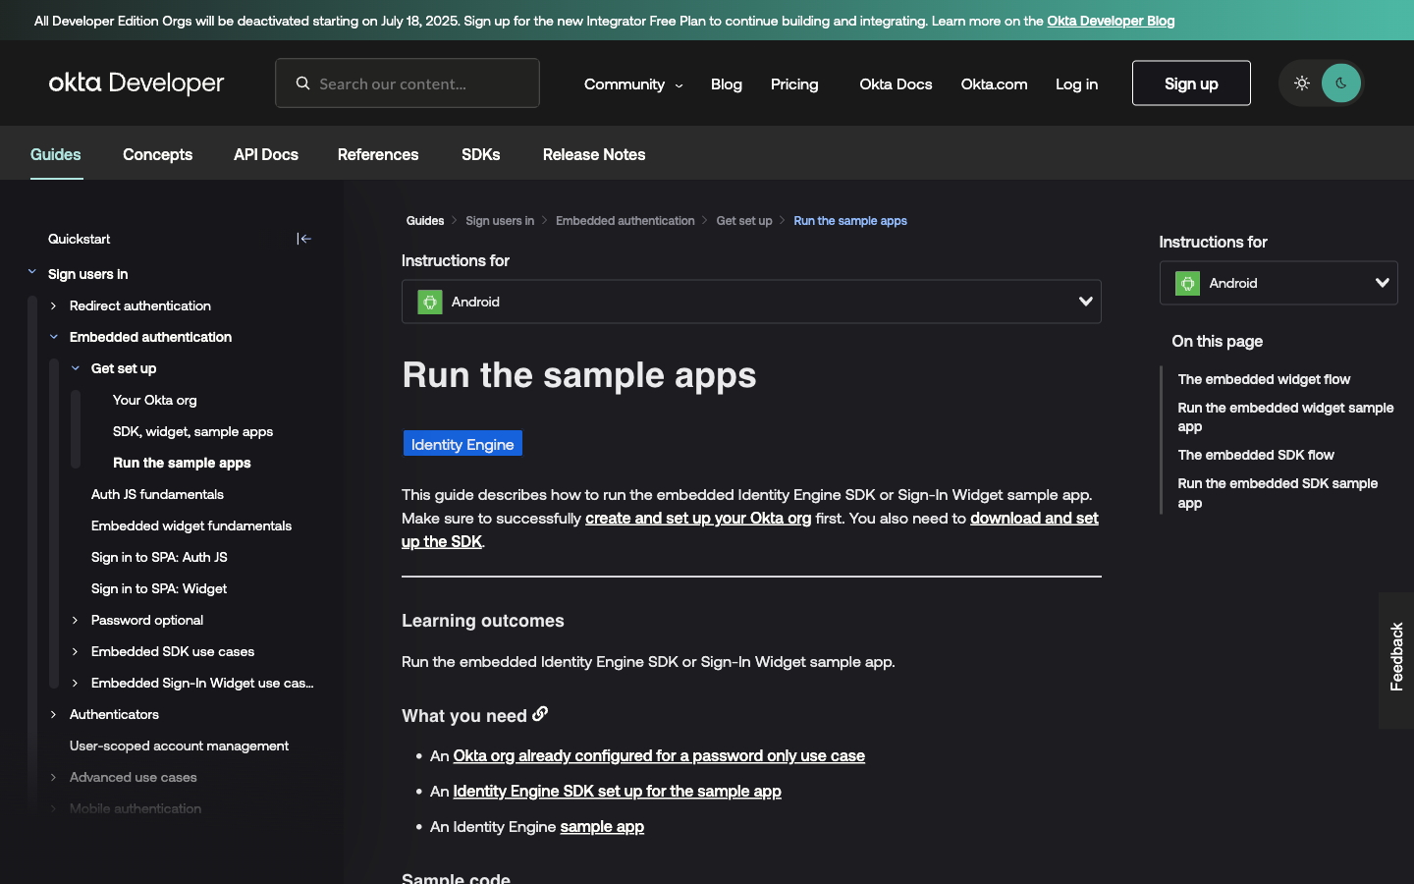1414x884 pixels.
Task: Collapse the sidebar navigation panel
Action: click(304, 239)
